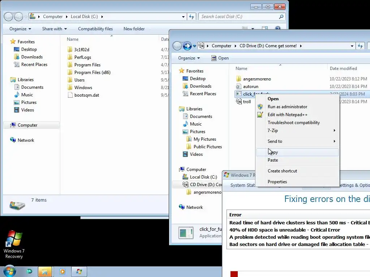Open Recent Places in CD Drive sidebar

click(203, 94)
